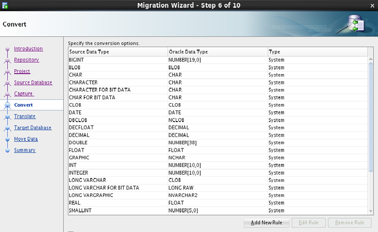Click the NCHAR Oracle type cell
This screenshot has width=378, height=232.
[x=218, y=158]
